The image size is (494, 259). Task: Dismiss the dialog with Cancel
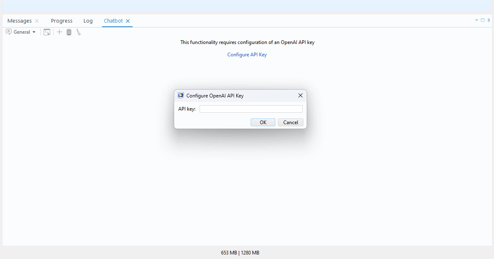point(290,122)
